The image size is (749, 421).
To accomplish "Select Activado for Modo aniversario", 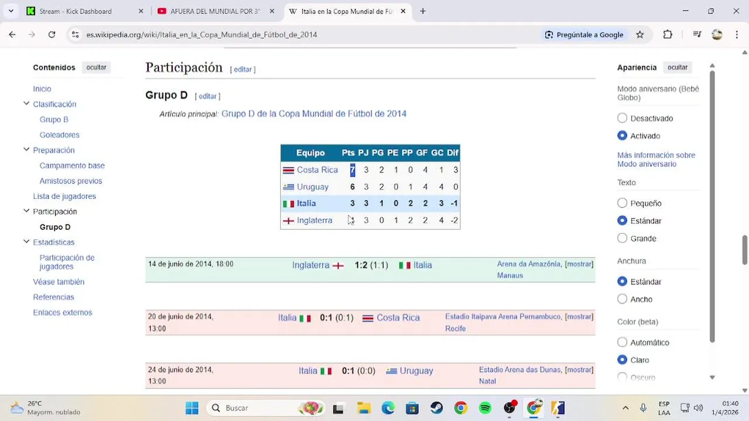I will click(x=622, y=136).
